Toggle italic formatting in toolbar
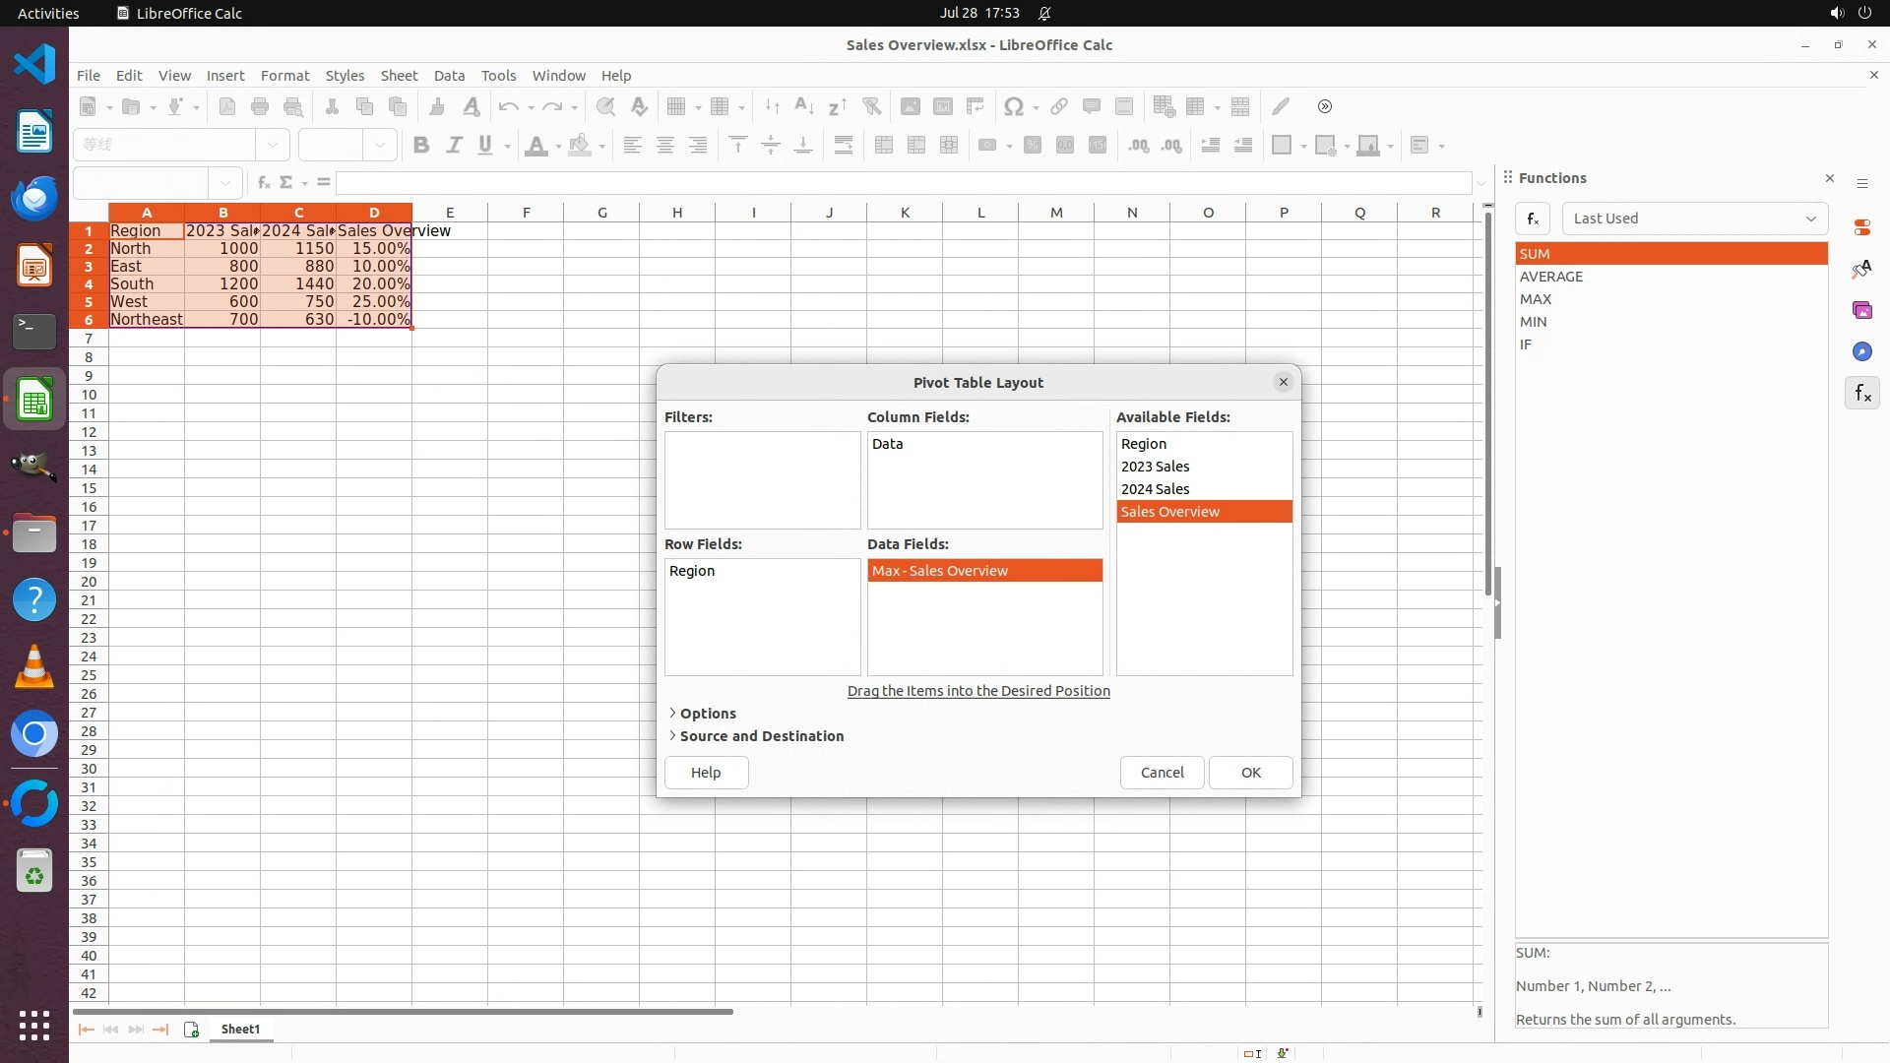This screenshot has height=1063, width=1890. tap(454, 146)
